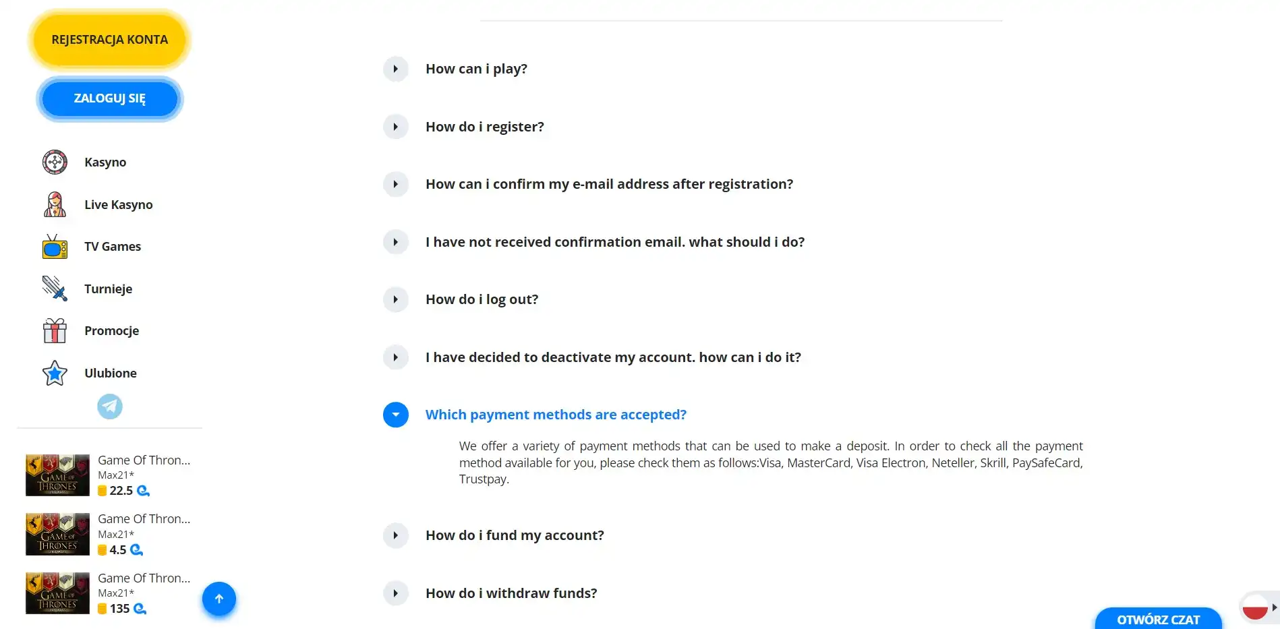Click the Zaloguj Się login button
The image size is (1280, 629).
click(110, 98)
